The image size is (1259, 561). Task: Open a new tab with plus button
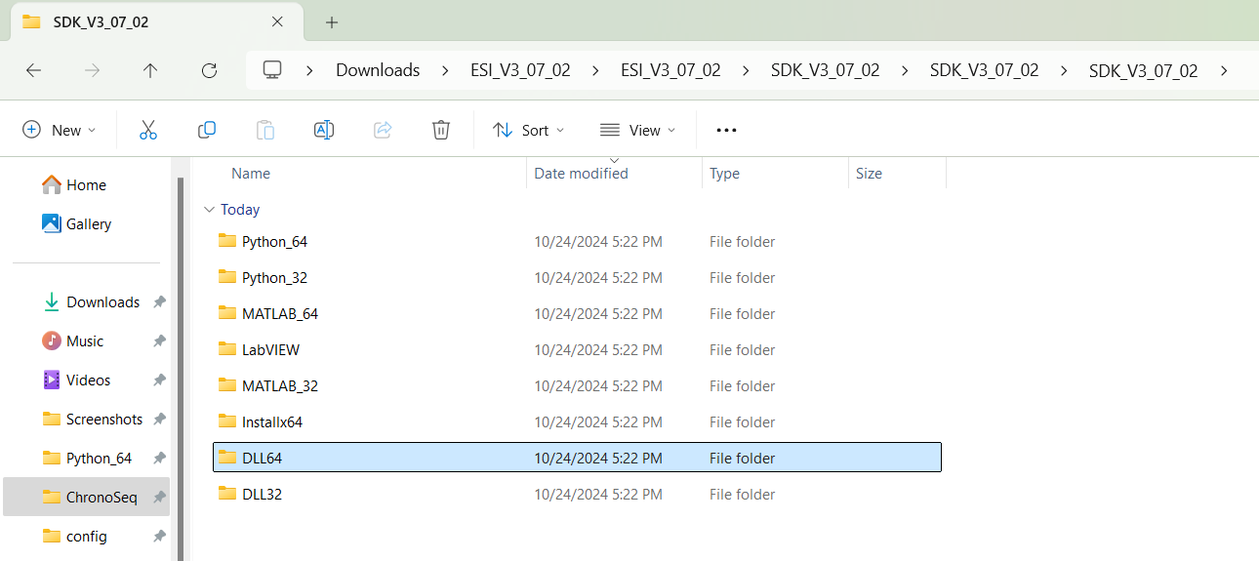point(332,21)
